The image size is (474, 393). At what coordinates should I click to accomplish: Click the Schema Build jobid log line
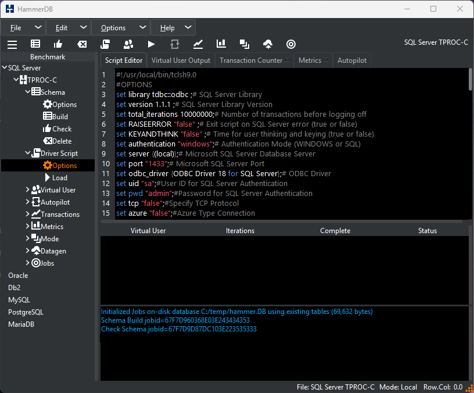tap(175, 320)
